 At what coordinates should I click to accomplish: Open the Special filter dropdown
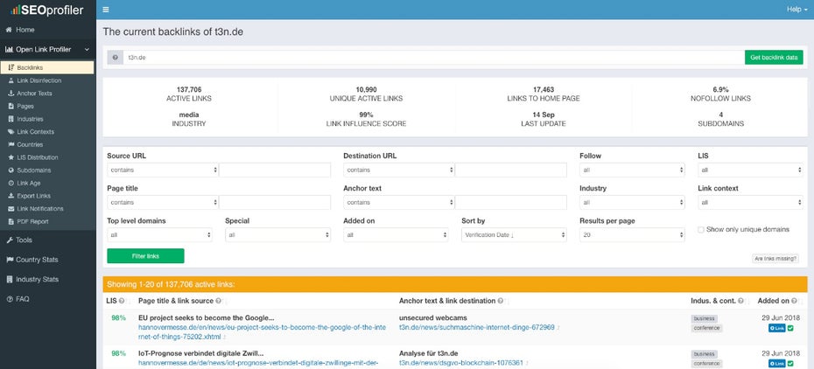(x=277, y=234)
